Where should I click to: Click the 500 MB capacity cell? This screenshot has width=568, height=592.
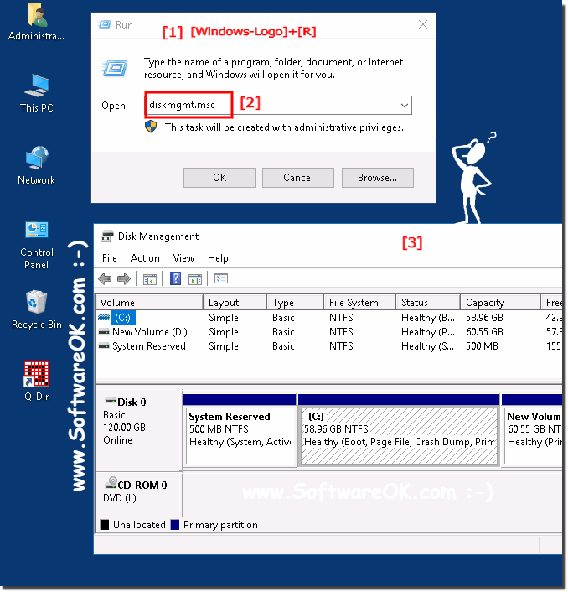482,346
